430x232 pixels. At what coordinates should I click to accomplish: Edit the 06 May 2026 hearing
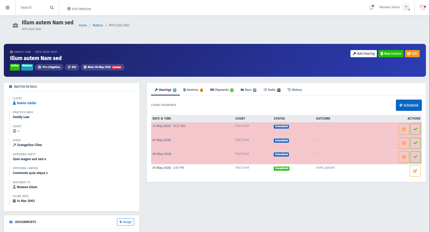(x=404, y=157)
